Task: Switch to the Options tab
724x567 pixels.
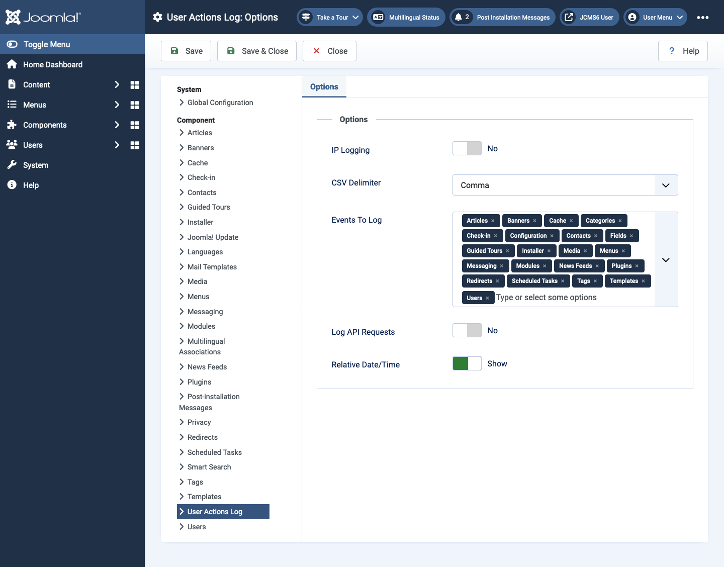Action: coord(324,86)
